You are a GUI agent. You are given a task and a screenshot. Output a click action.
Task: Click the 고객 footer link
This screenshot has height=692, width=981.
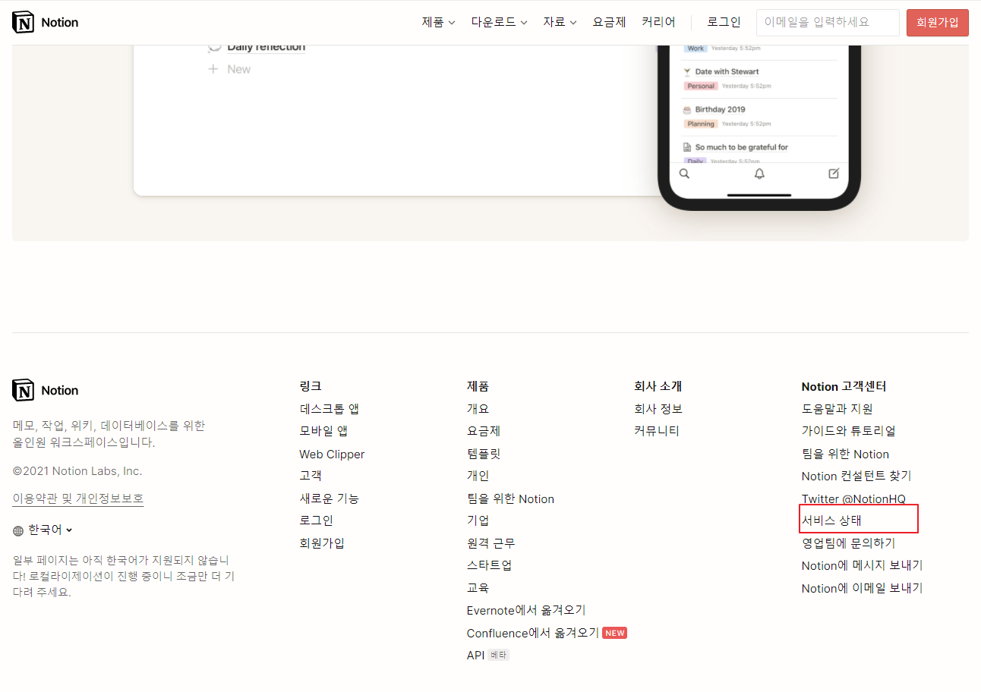pos(311,476)
